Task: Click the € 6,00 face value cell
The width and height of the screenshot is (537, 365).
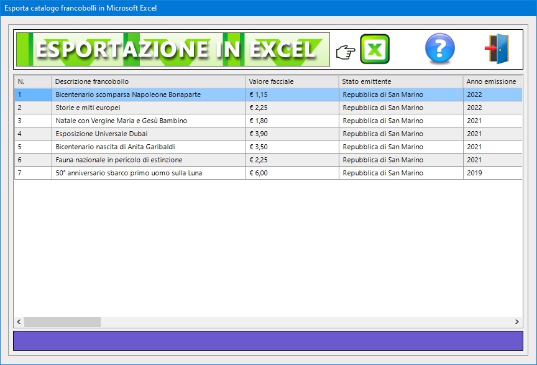Action: (292, 173)
